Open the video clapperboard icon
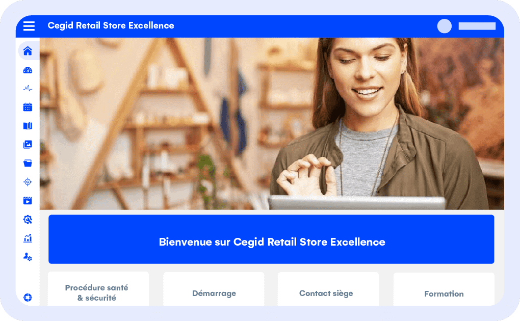 point(28,200)
